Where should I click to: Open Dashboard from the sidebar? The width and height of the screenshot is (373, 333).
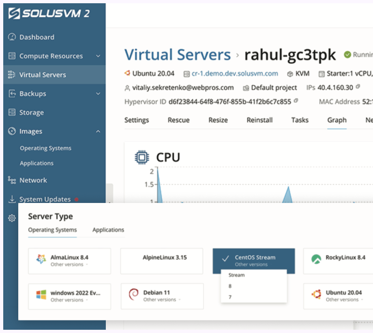click(x=37, y=37)
